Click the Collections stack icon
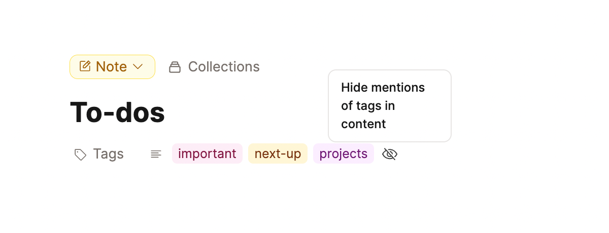 pos(175,67)
